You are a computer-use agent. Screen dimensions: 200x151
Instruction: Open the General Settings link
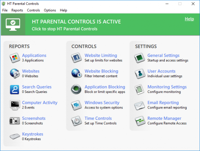tap(163, 56)
